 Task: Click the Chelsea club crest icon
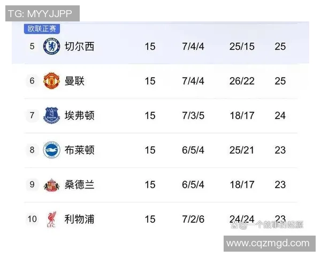coord(51,47)
